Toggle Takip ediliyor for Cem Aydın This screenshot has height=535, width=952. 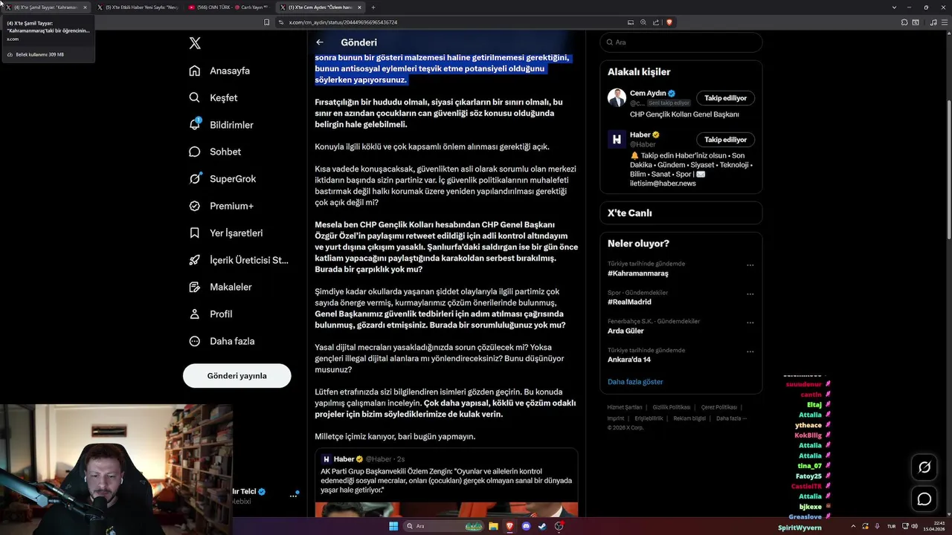coord(725,98)
